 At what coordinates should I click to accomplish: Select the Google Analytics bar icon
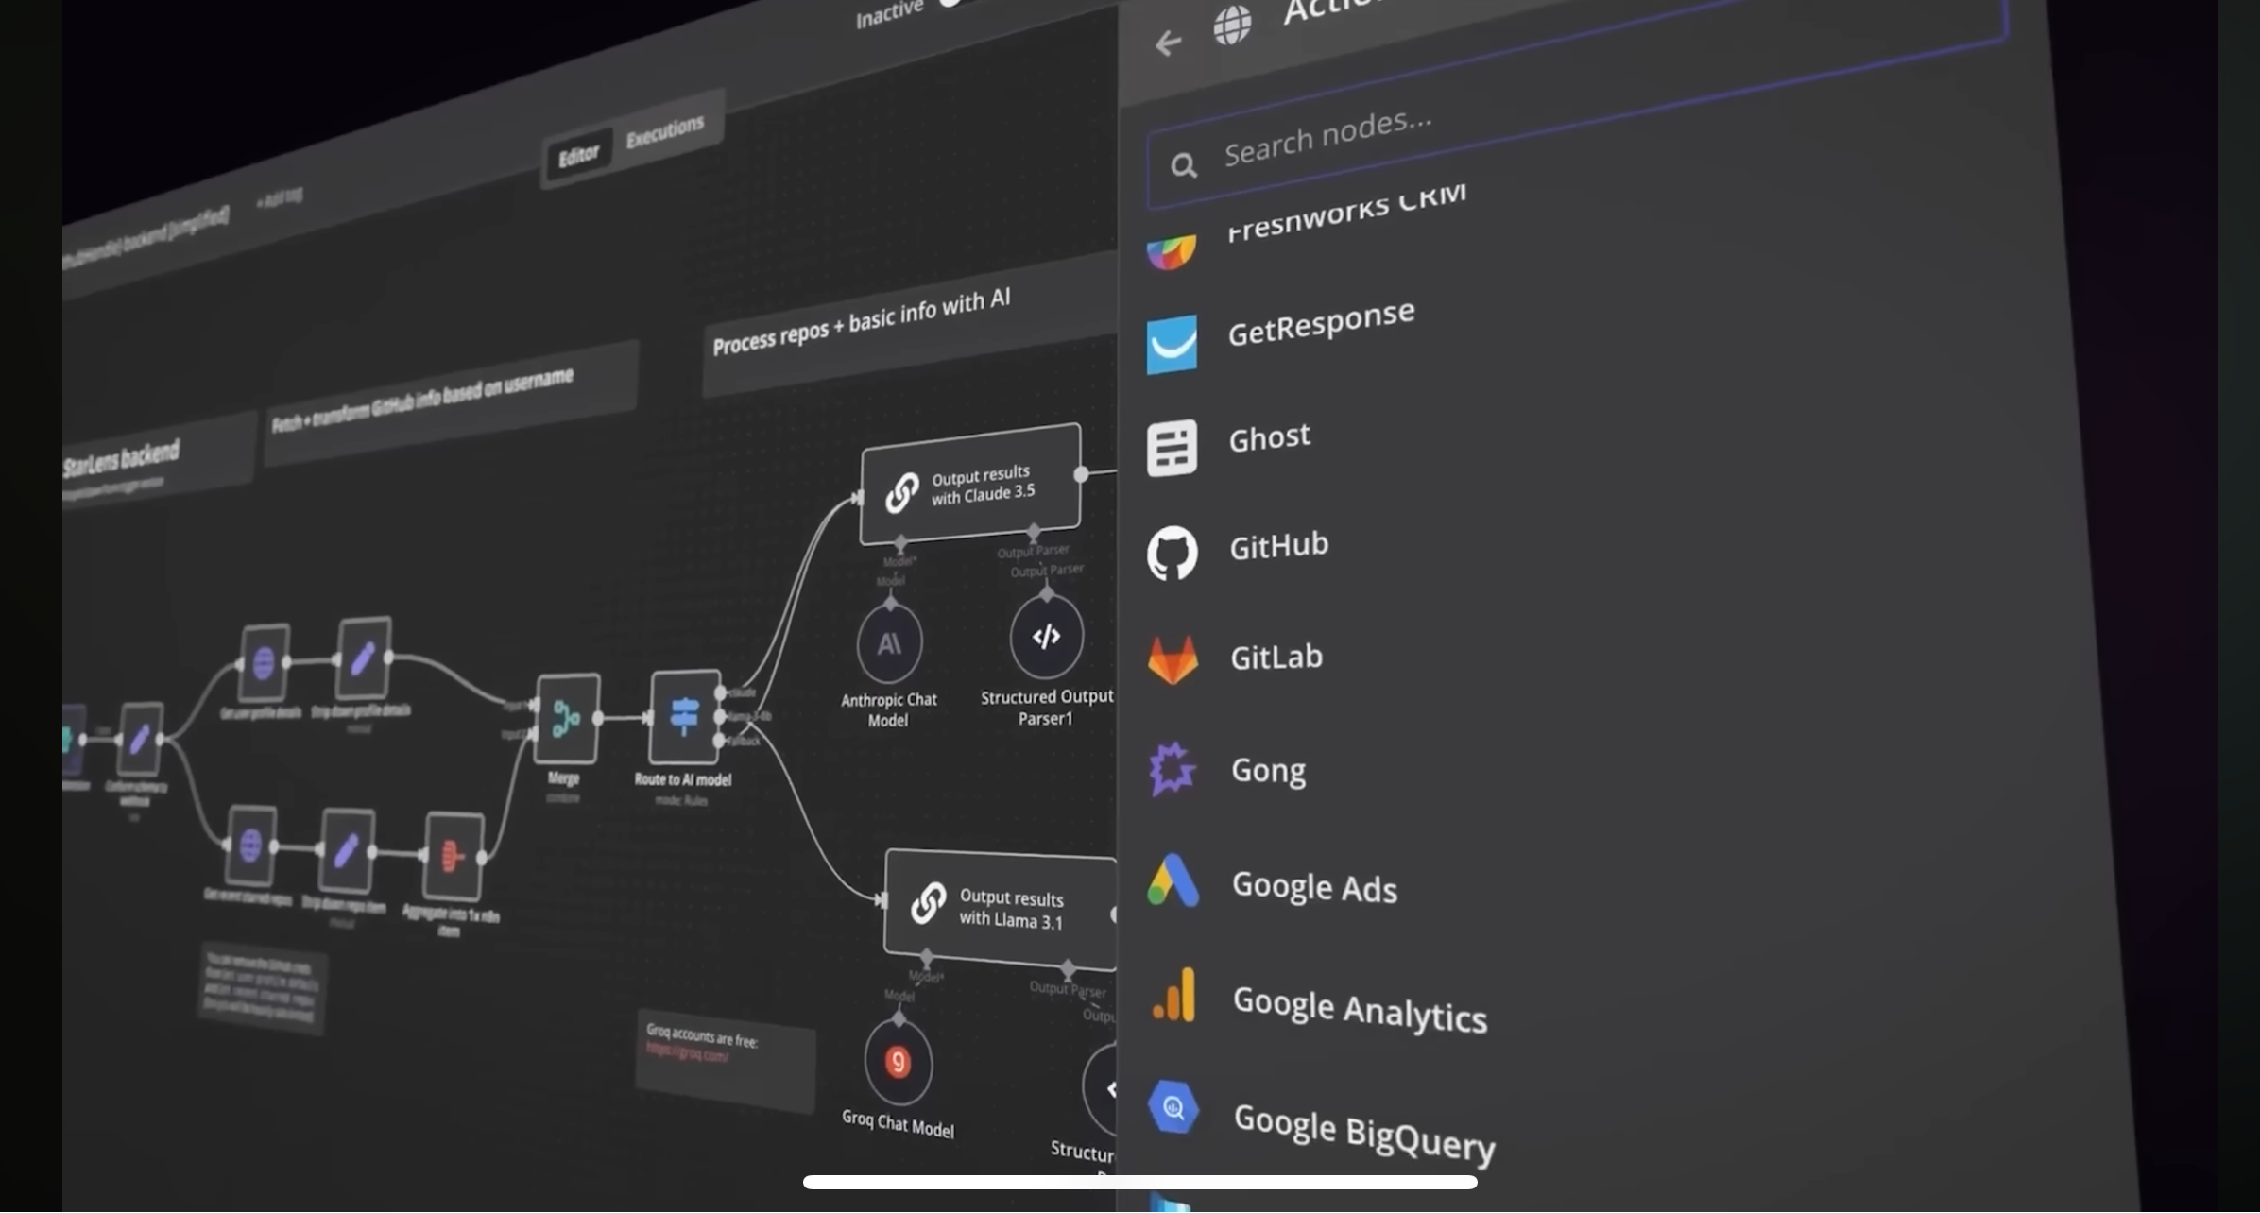[1173, 995]
